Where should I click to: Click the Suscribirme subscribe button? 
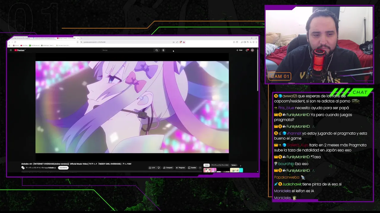pos(63,168)
